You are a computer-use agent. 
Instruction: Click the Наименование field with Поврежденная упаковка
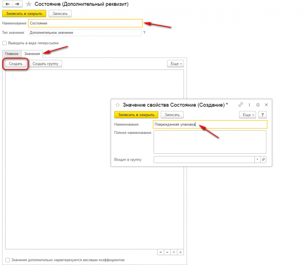(210, 124)
